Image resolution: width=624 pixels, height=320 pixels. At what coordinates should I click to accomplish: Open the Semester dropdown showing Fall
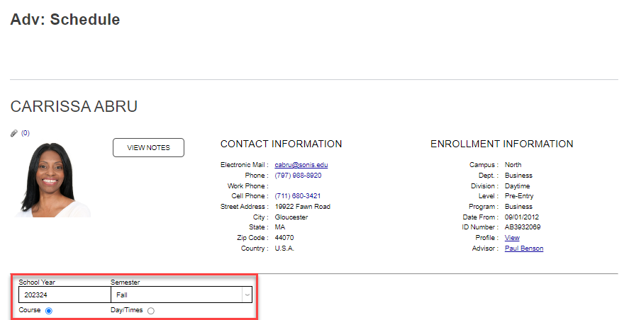tap(181, 295)
